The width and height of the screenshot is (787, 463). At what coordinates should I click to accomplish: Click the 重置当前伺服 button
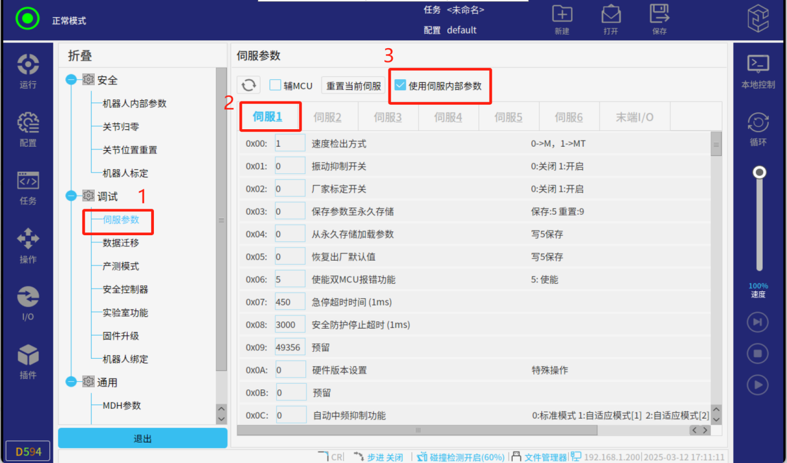click(353, 86)
